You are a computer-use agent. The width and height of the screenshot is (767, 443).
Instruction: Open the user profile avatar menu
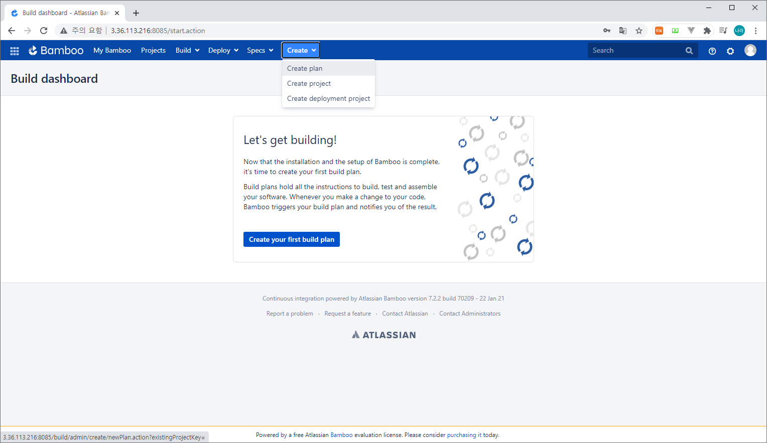pos(750,50)
